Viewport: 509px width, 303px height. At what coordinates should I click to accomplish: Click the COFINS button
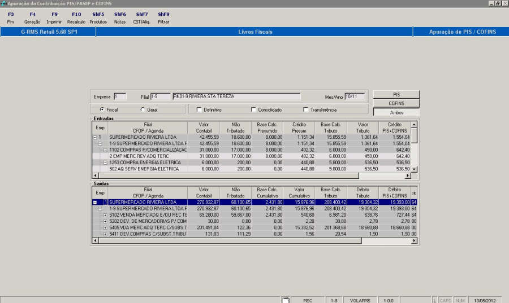396,103
